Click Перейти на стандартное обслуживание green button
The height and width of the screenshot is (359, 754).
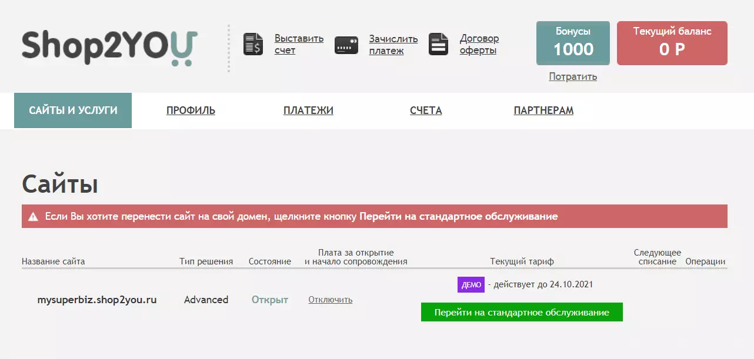pyautogui.click(x=522, y=312)
